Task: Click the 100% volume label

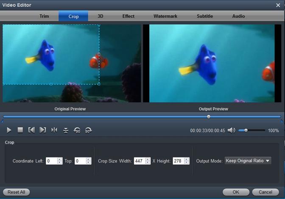Action: click(274, 130)
